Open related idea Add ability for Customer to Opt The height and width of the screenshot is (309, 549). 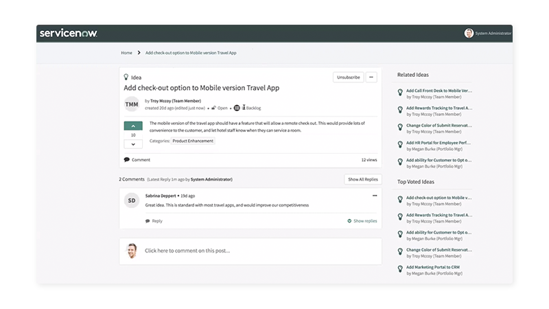click(439, 160)
